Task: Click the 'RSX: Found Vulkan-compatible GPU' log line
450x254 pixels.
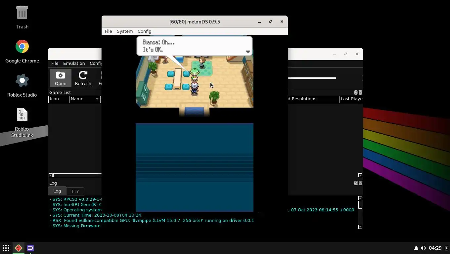Action: click(x=152, y=220)
